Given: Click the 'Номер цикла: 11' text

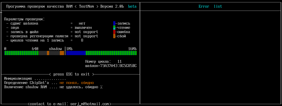Looking at the screenshot, I should 103,61.
